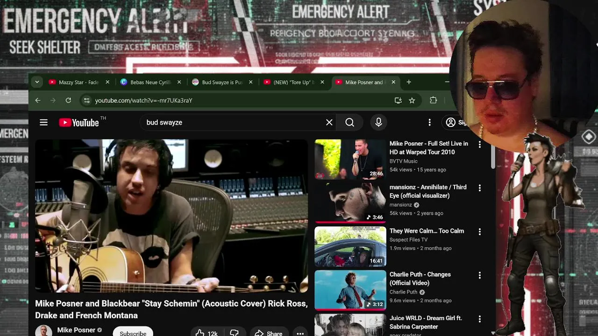Click Suspect Files TV channel name
Screen dimensions: 598x336
click(408, 239)
